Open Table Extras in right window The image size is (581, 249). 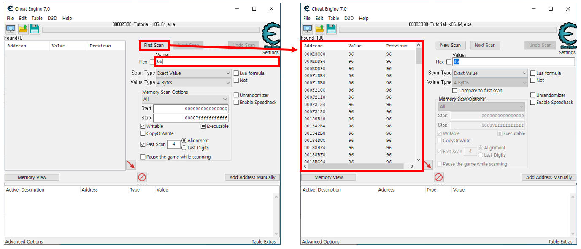point(560,242)
